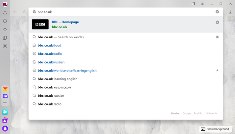Launch Yandex Mail from sidebar

coord(5,89)
